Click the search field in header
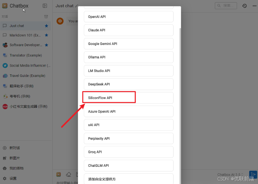Viewport: 258px width, 184px height. [x=226, y=6]
